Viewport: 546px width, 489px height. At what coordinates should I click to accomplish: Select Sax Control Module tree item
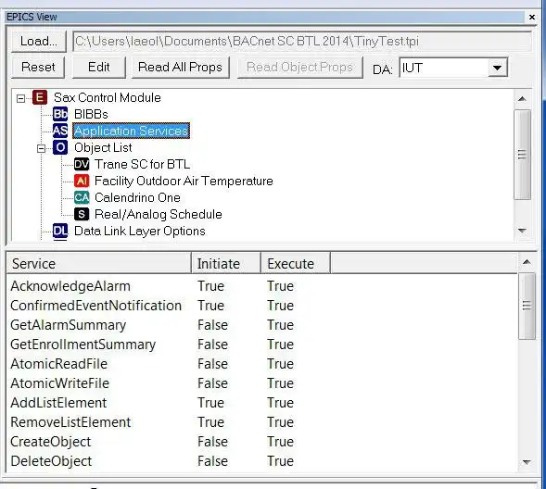107,98
